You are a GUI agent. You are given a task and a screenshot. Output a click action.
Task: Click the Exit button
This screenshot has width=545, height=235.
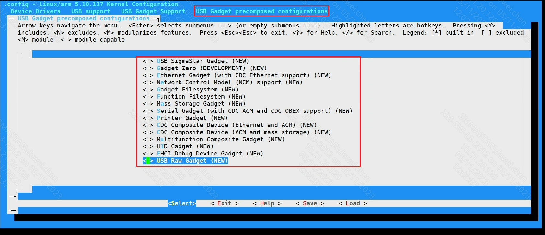(x=225, y=203)
